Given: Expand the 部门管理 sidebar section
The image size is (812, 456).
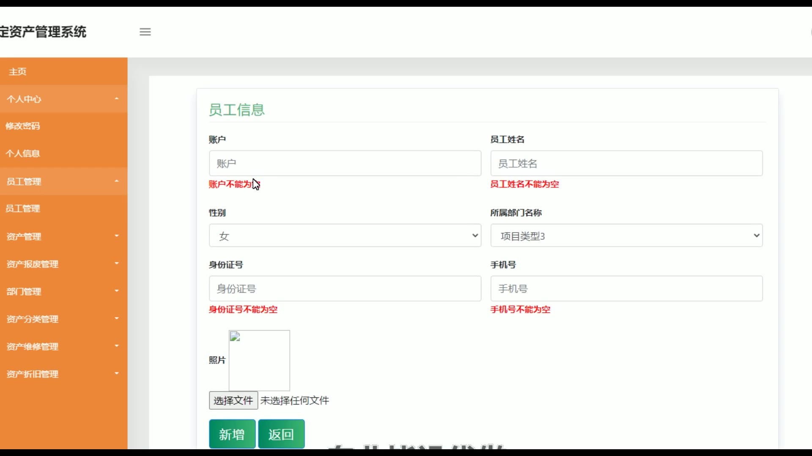Looking at the screenshot, I should click(x=63, y=291).
